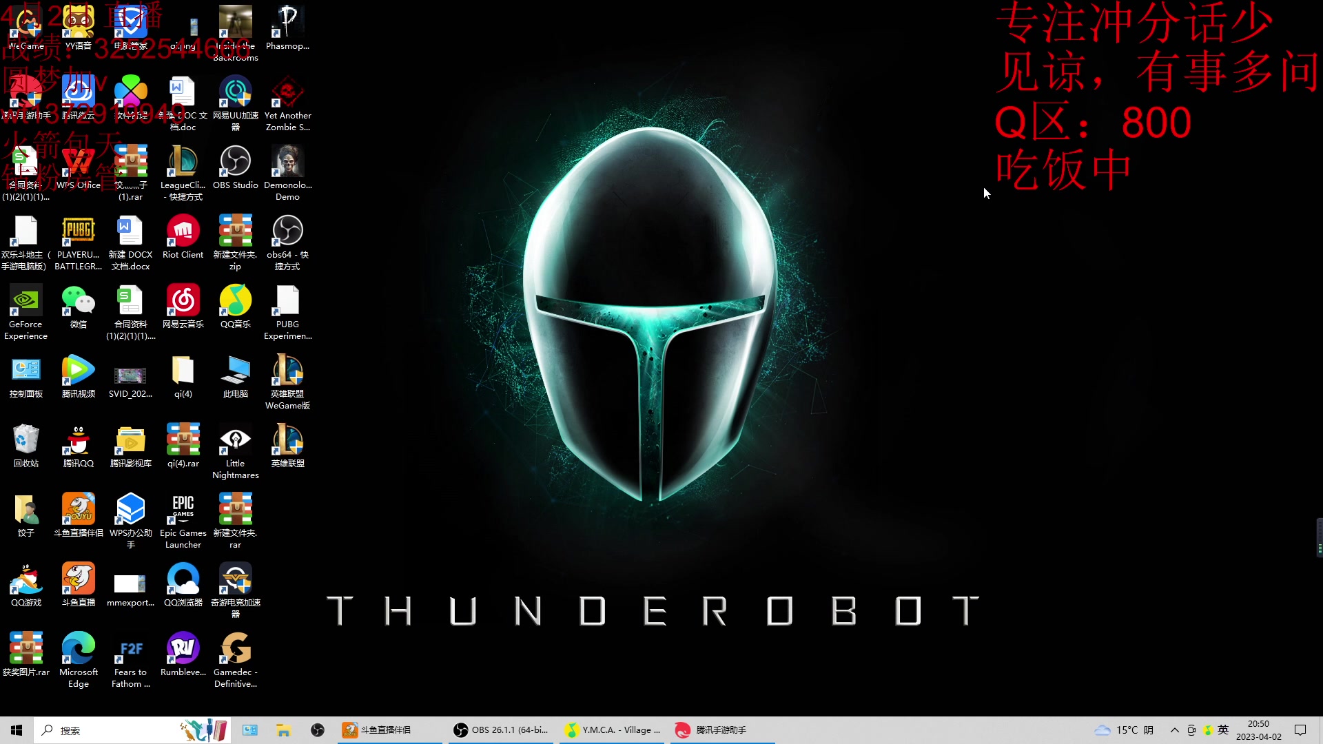Click the Windows Start button

tap(17, 730)
